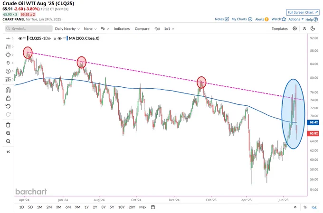Select the Max time range

143,207
